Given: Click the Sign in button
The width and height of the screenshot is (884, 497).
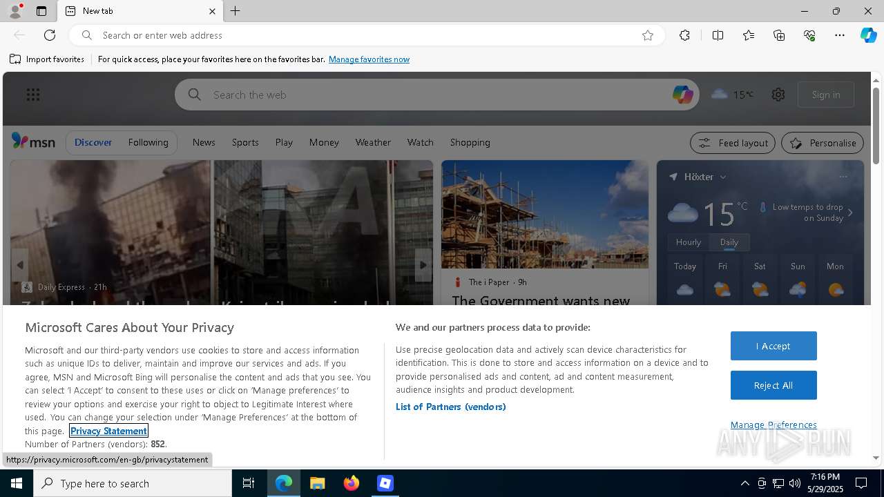Looking at the screenshot, I should pos(826,95).
